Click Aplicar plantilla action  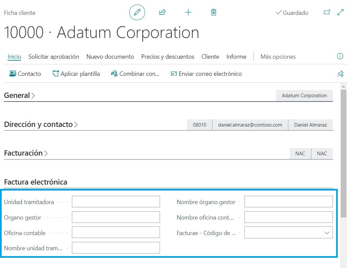pyautogui.click(x=76, y=74)
